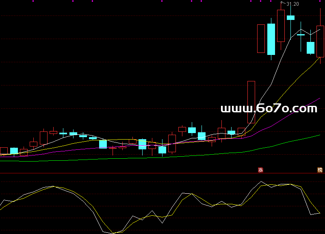Click the large cyan candle left of peak
The image size is (325, 234).
pos(271,39)
